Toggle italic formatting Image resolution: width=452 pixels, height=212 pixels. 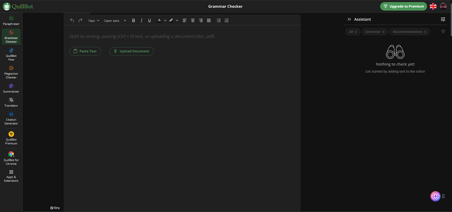point(142,20)
